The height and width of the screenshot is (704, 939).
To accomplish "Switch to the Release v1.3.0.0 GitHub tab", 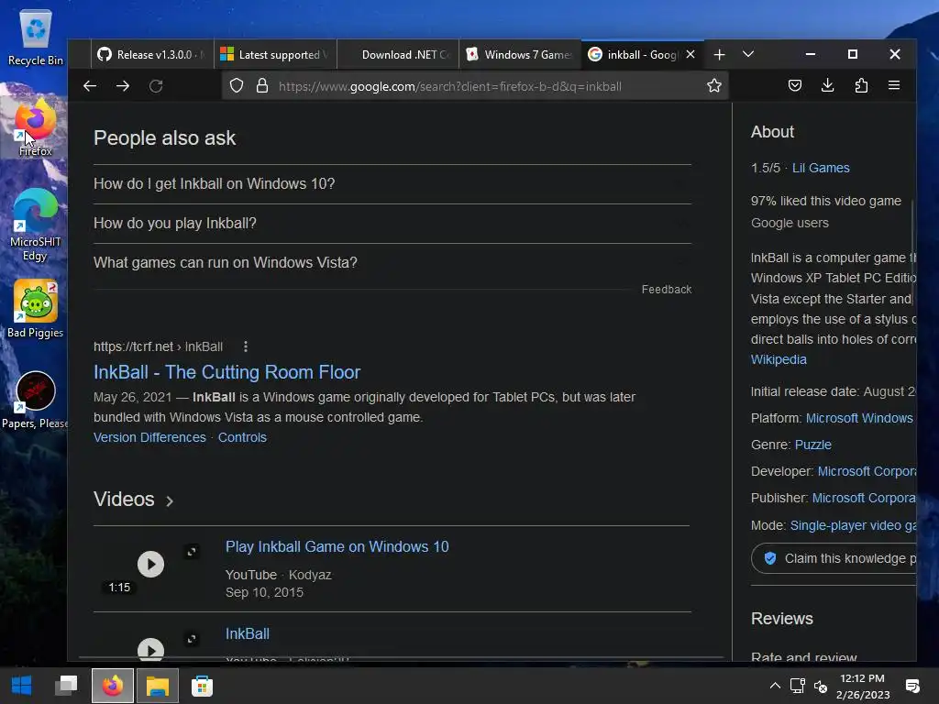I will point(152,54).
